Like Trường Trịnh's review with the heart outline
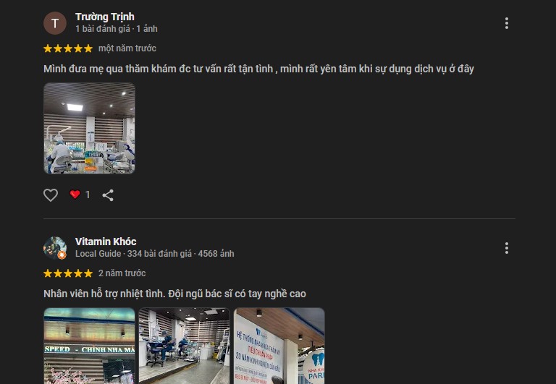 tap(51, 195)
